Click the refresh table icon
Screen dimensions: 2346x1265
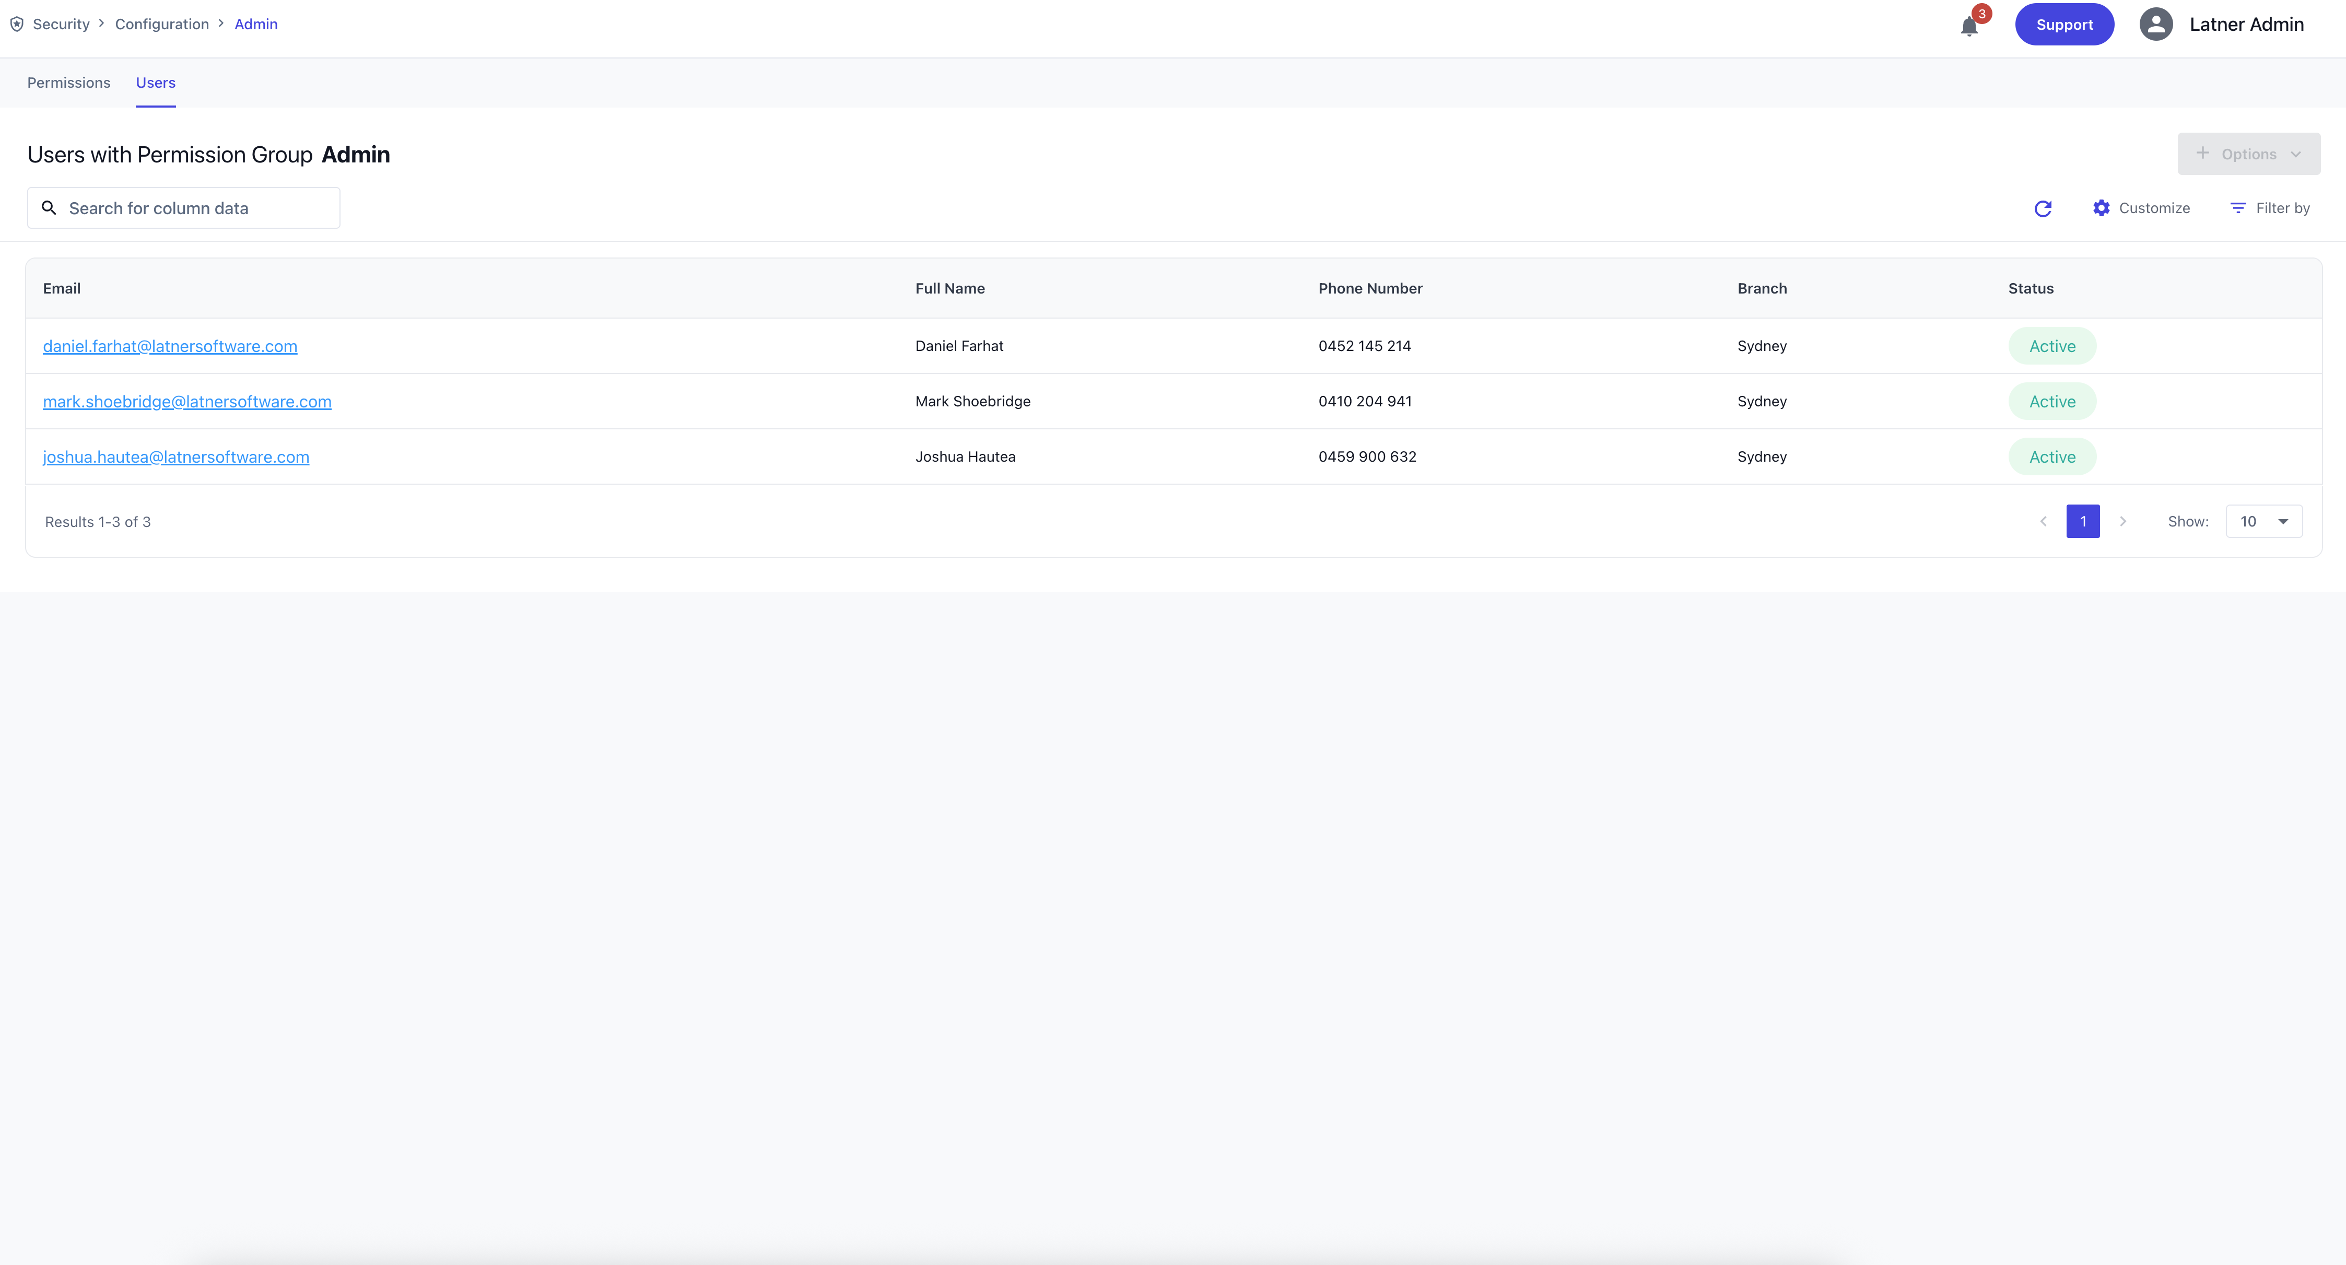(x=2043, y=208)
